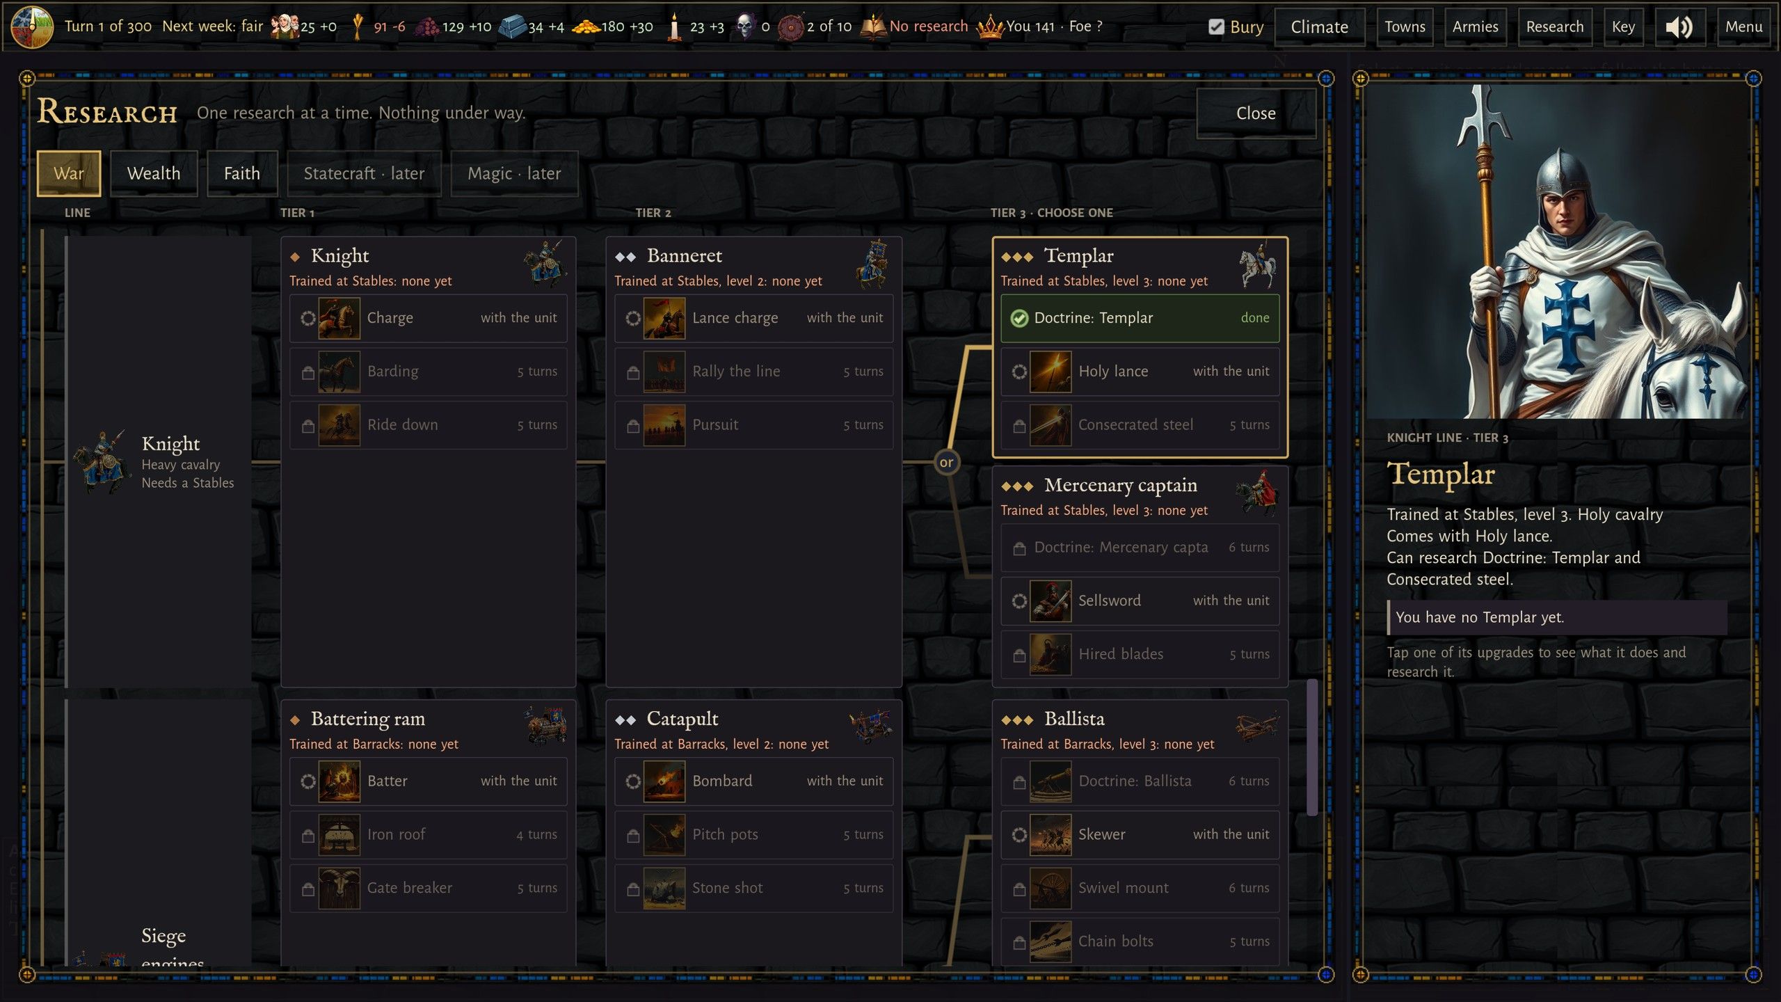Open the Statecraft later tab

tap(363, 173)
